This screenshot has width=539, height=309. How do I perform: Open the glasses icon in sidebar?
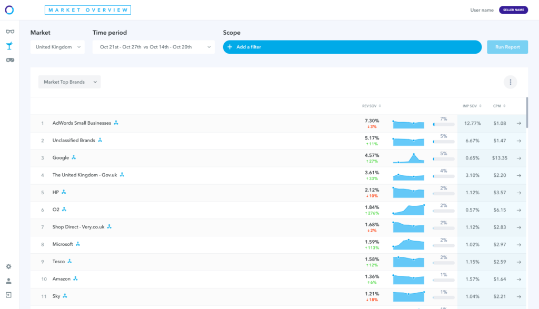[10, 32]
